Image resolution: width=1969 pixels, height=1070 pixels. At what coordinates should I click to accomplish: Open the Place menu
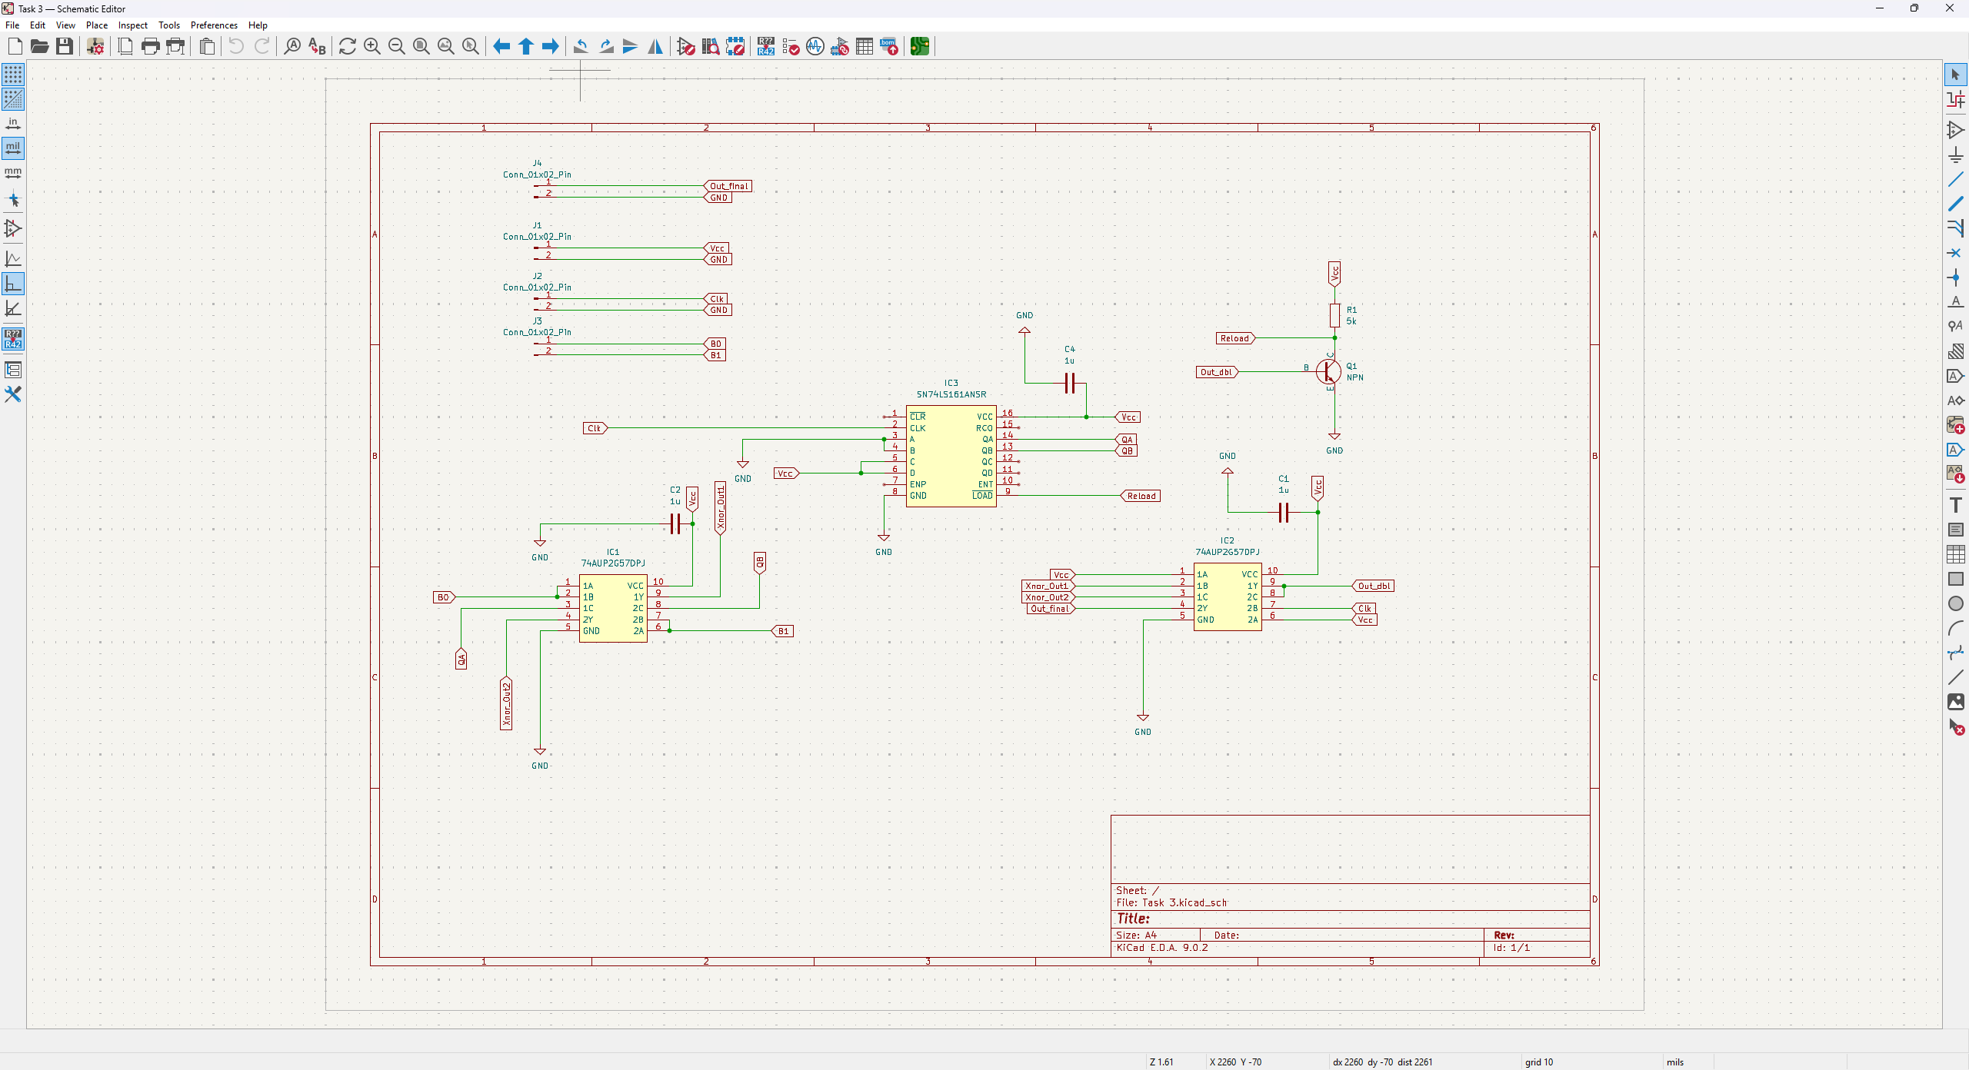97,25
